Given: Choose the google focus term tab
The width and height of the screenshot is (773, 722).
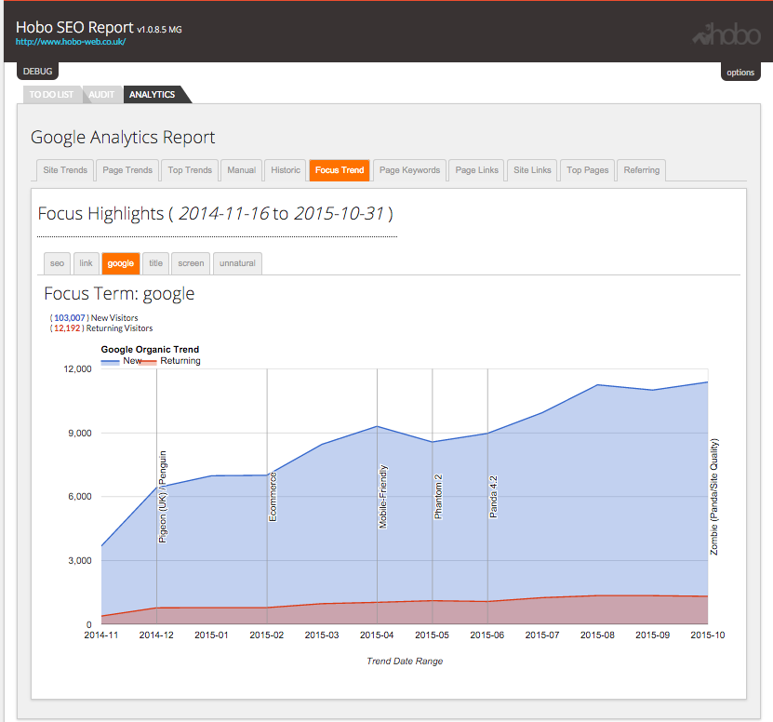Looking at the screenshot, I should point(121,263).
